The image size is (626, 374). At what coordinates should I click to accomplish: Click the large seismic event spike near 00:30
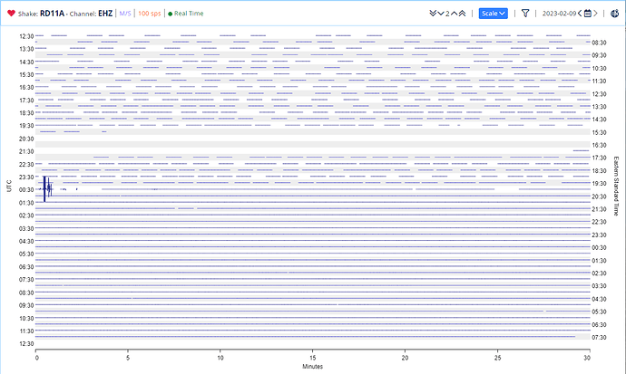tap(44, 188)
